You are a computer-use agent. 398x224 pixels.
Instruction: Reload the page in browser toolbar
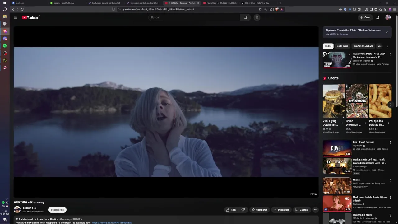point(22,9)
